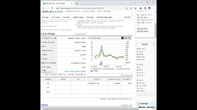Image resolution: width=197 pixels, height=110 pixels.
Task: Click the 거래량 purple legend swatch
Action: click(92, 71)
